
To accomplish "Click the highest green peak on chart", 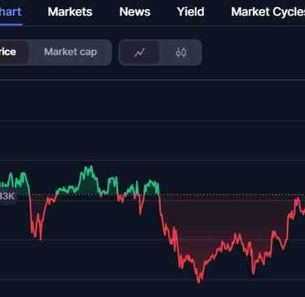I will [89, 168].
